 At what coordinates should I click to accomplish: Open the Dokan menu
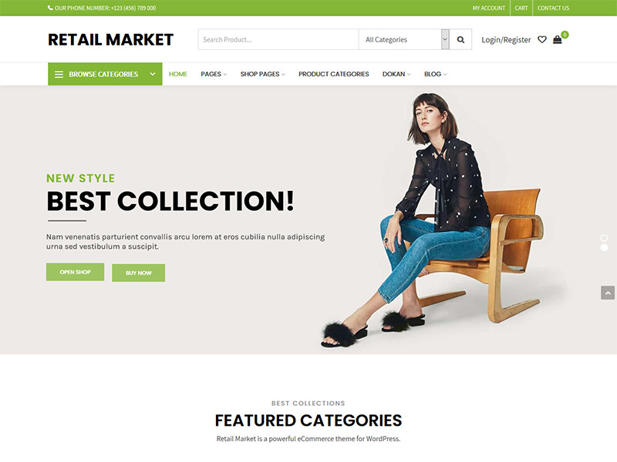396,74
